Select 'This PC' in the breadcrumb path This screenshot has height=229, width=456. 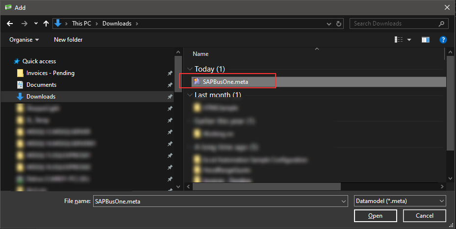81,24
